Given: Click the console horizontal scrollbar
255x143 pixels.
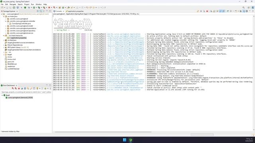Looking at the screenshot, I should [103, 132].
